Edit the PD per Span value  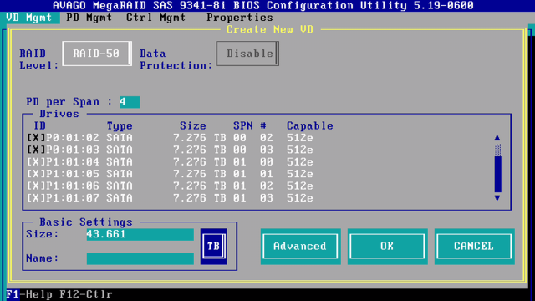(130, 102)
